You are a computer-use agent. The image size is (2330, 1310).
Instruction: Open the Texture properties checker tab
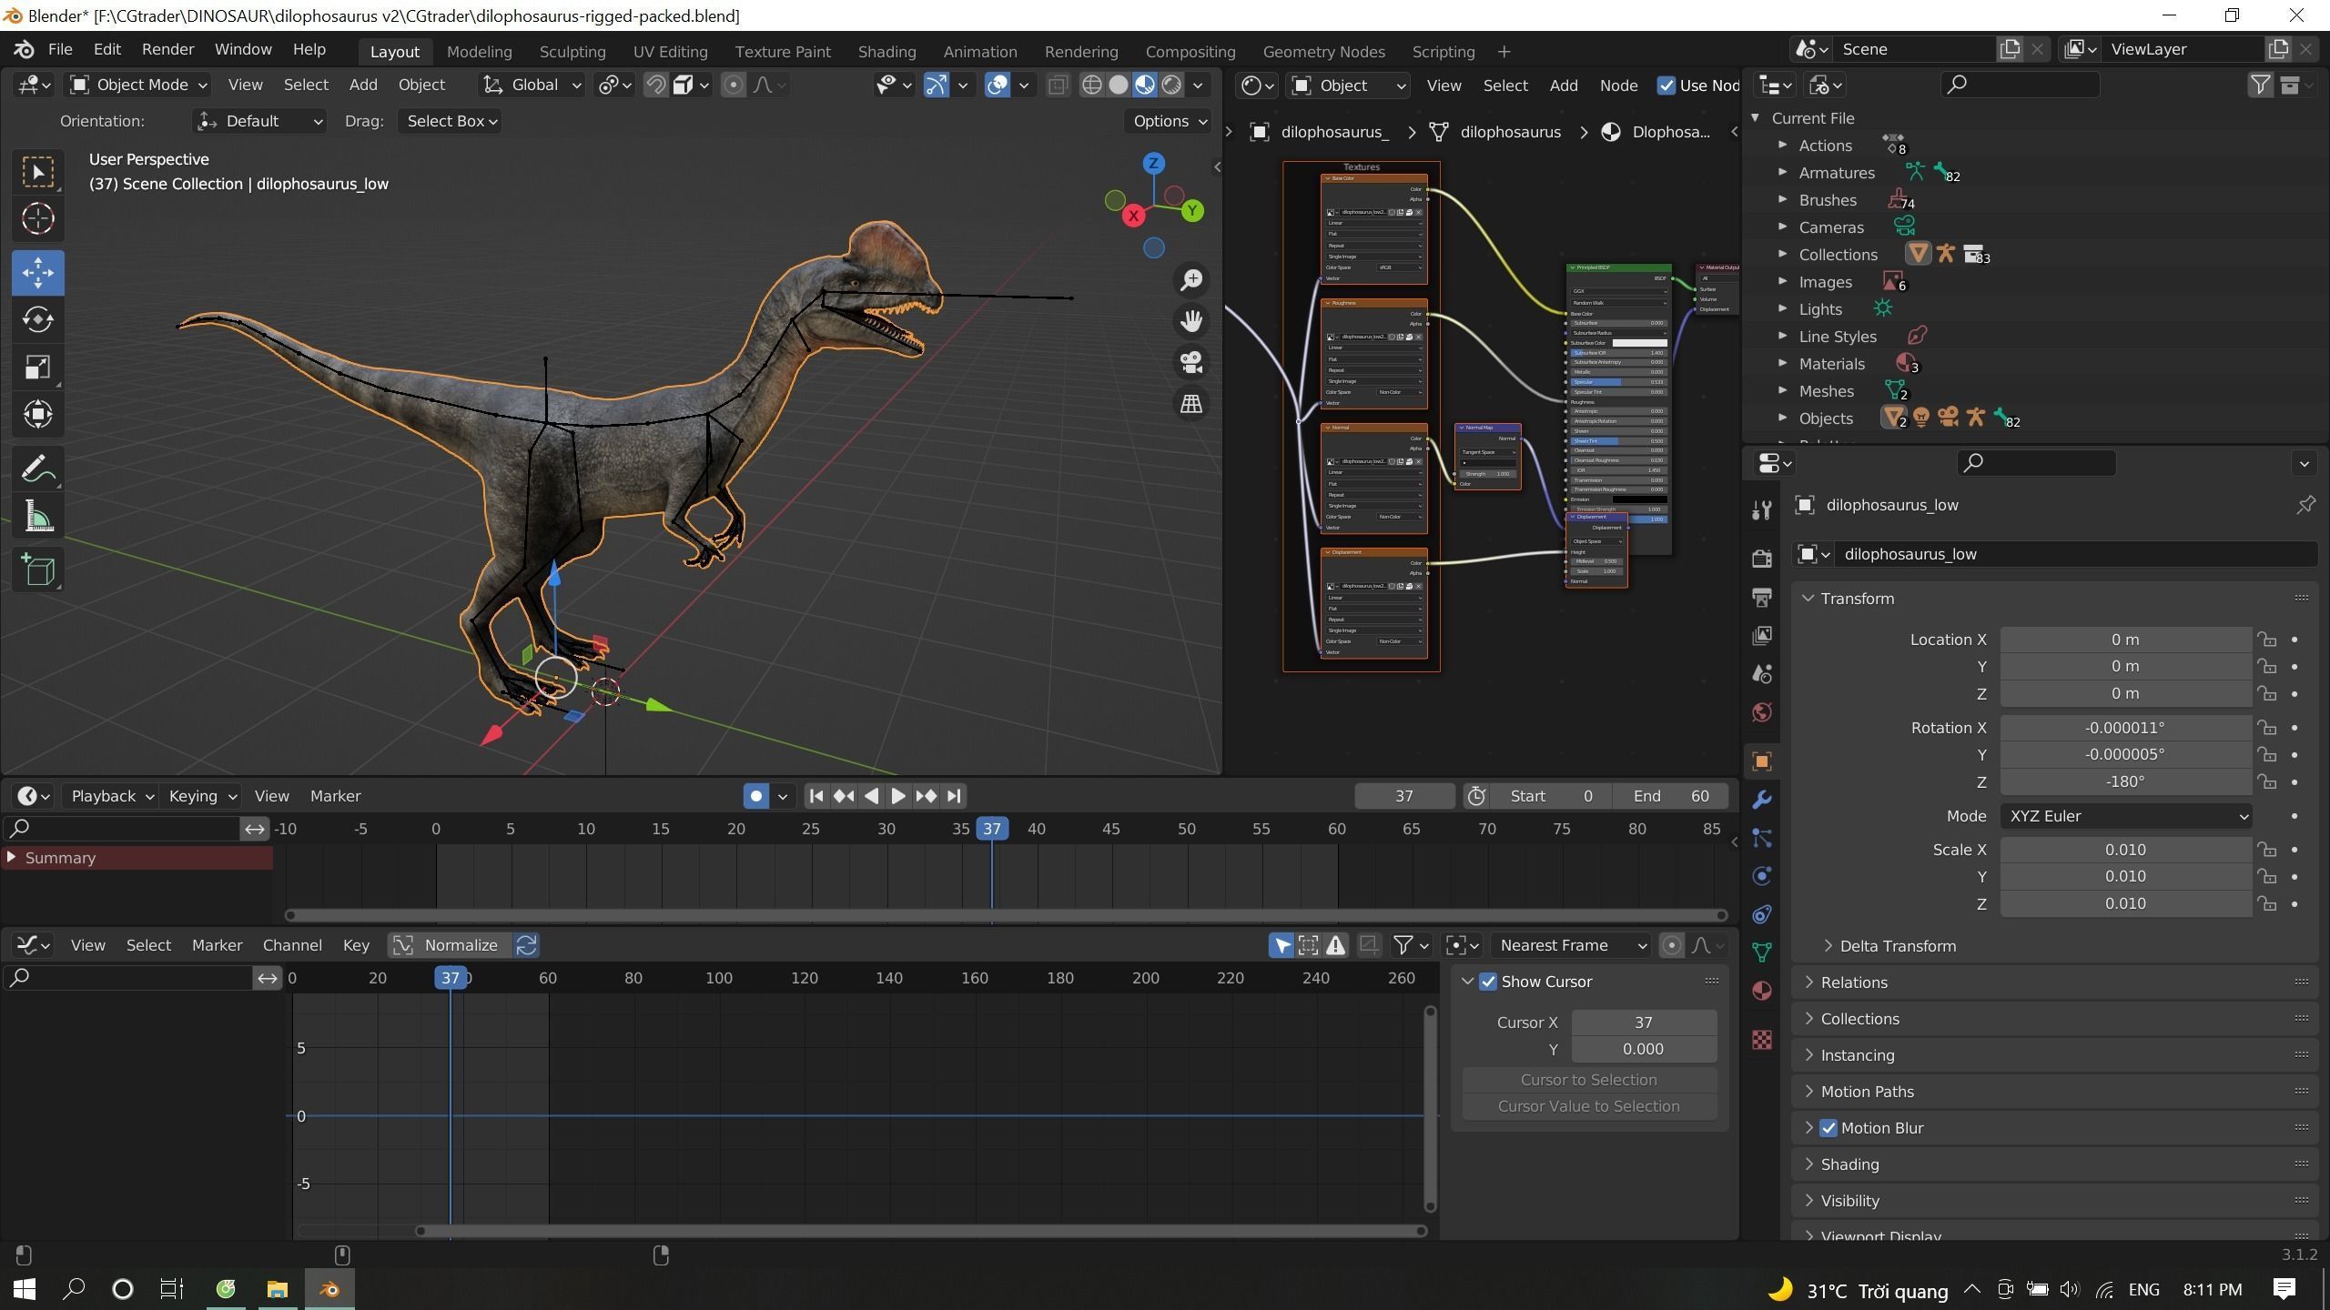tap(1762, 1039)
